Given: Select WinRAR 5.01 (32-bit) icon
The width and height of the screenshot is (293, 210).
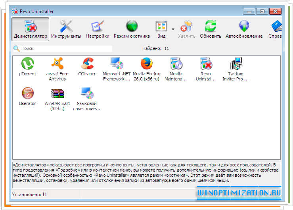Looking at the screenshot, I should [57, 94].
